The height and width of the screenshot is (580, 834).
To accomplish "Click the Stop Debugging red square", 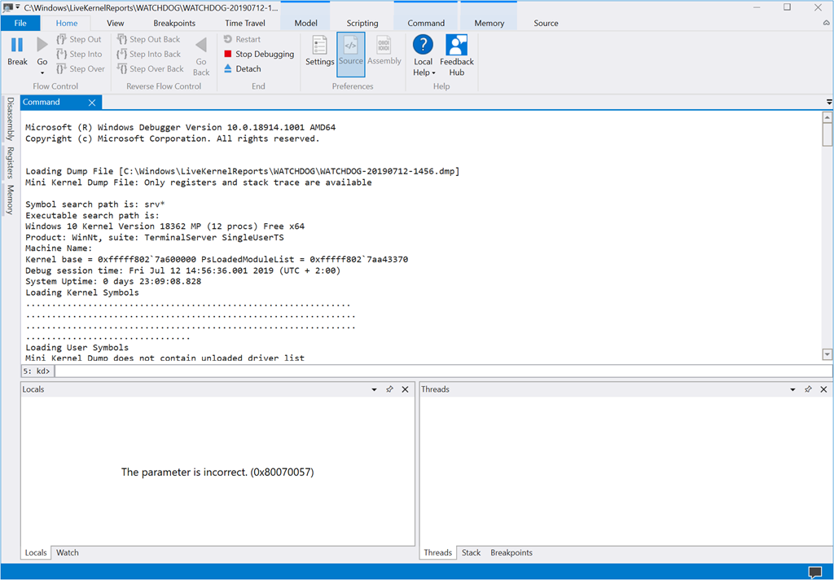I will (x=228, y=55).
